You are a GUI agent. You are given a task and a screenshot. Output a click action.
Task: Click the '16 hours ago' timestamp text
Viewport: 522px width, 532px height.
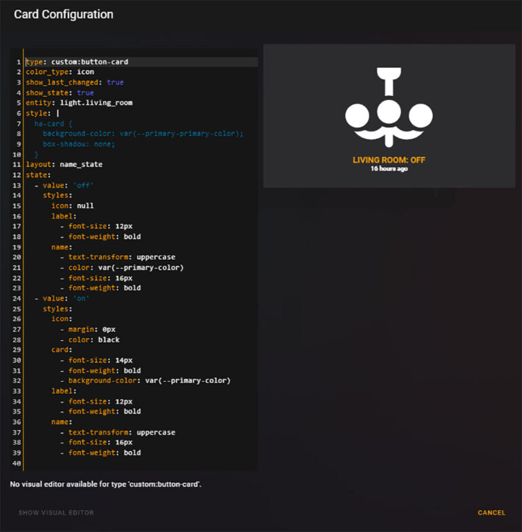click(x=389, y=169)
